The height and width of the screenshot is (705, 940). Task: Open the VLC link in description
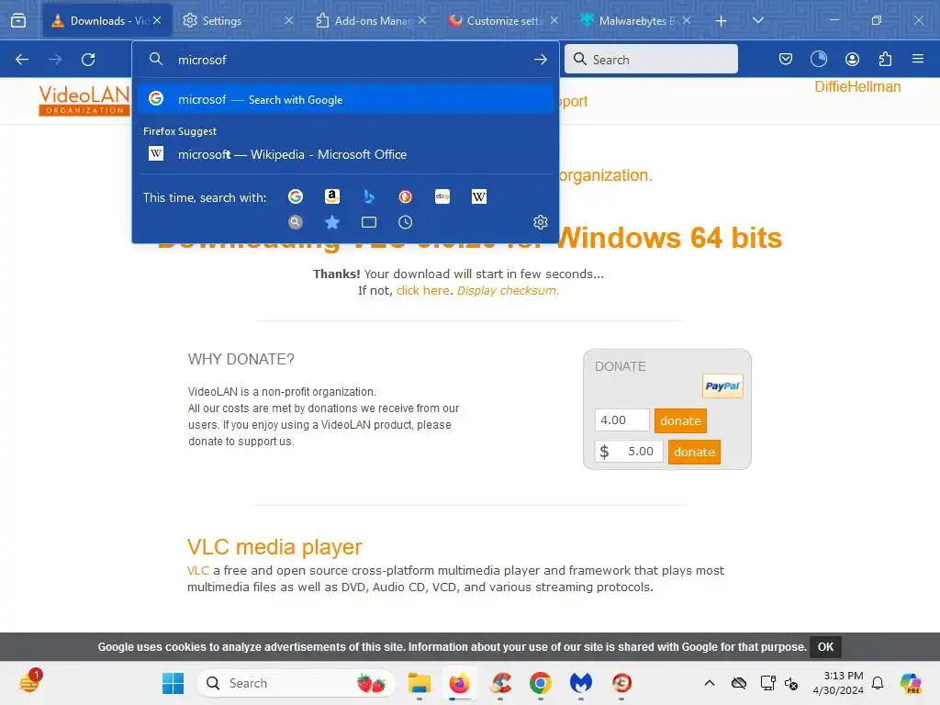[198, 571]
